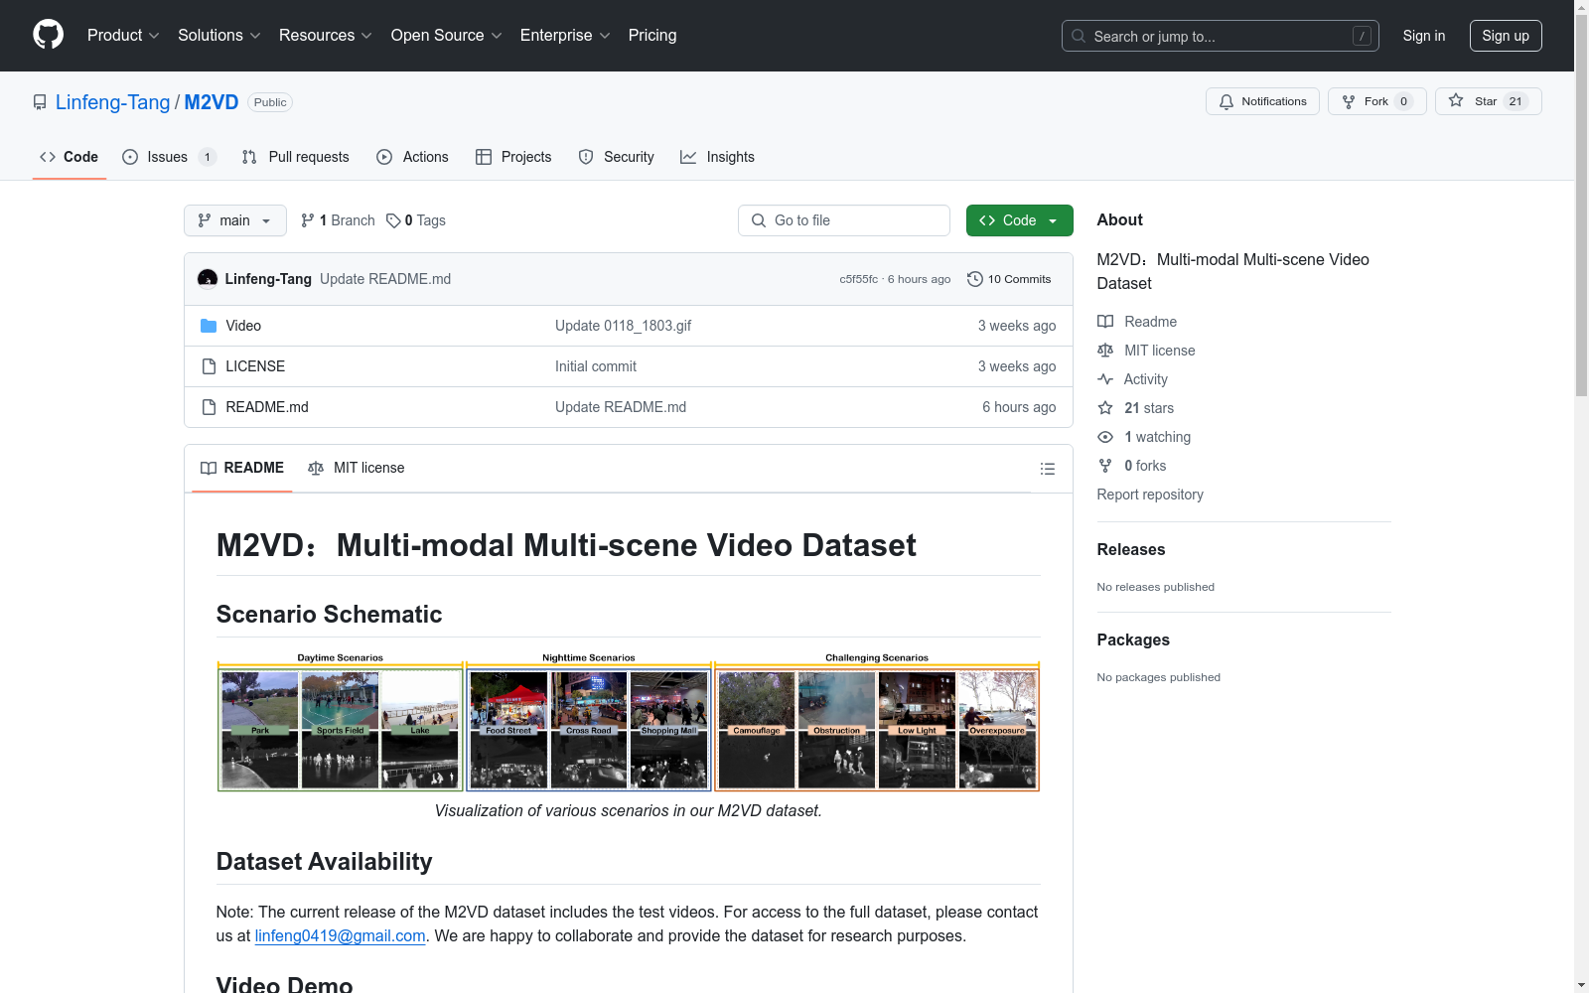
Task: Click the Packages heading link
Action: click(1133, 639)
